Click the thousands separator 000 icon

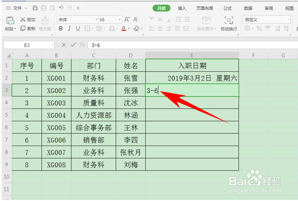(x=268, y=28)
